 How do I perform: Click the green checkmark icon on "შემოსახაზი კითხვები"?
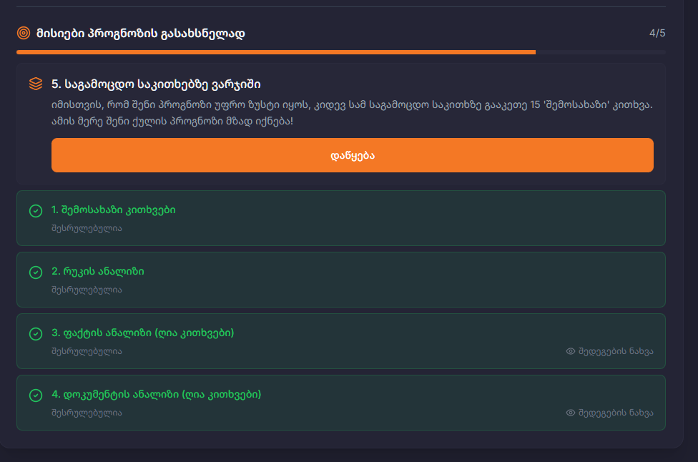(x=34, y=211)
